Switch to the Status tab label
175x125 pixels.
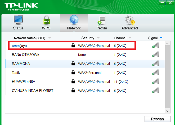click(18, 28)
